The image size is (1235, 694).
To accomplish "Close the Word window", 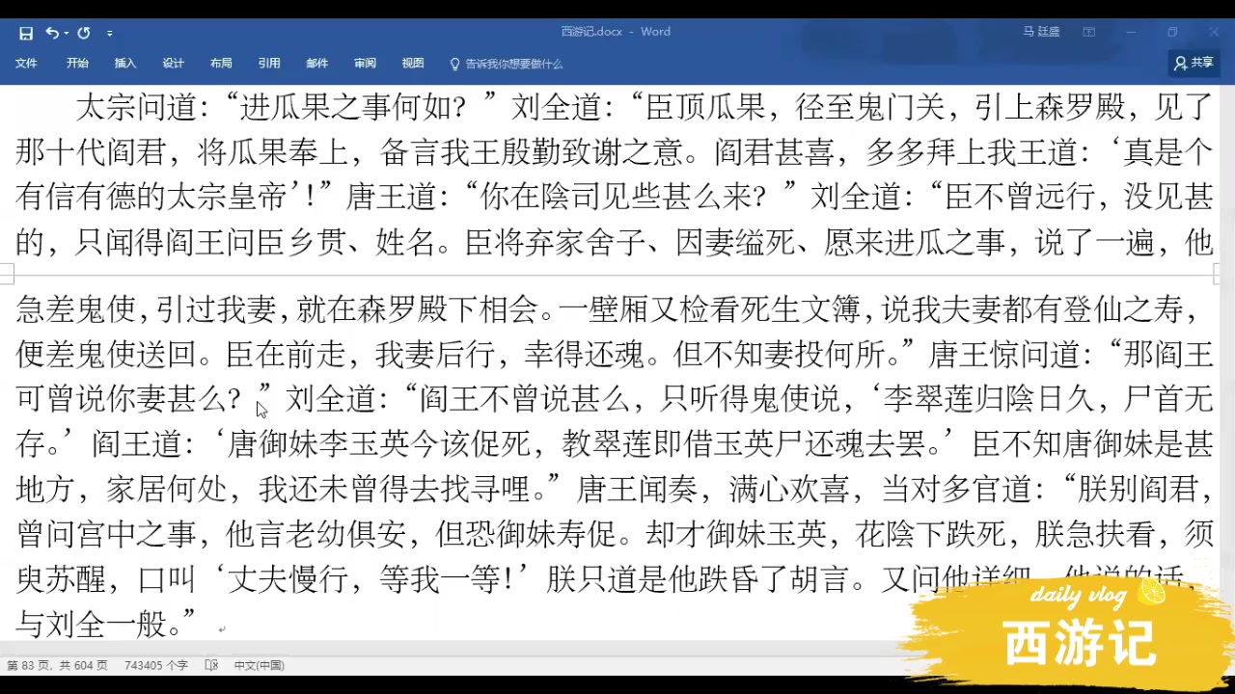I will pos(1213,32).
